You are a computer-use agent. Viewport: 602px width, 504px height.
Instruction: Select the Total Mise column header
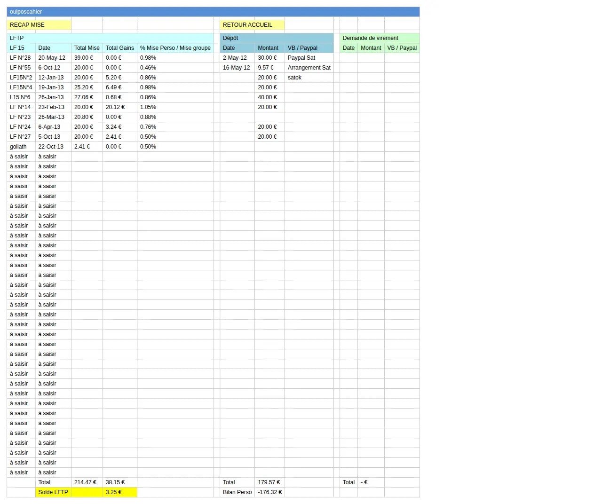(x=87, y=48)
